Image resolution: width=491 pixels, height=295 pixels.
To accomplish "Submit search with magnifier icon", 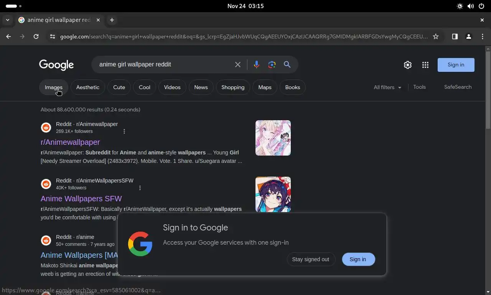I will tap(287, 65).
